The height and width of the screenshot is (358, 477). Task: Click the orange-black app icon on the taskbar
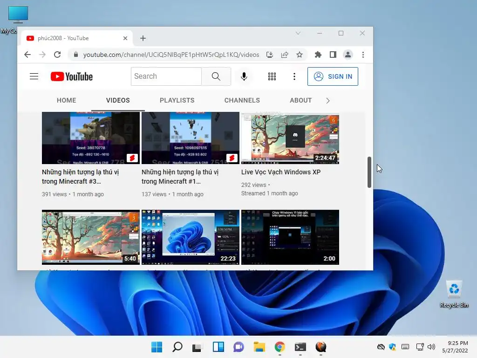[320, 347]
